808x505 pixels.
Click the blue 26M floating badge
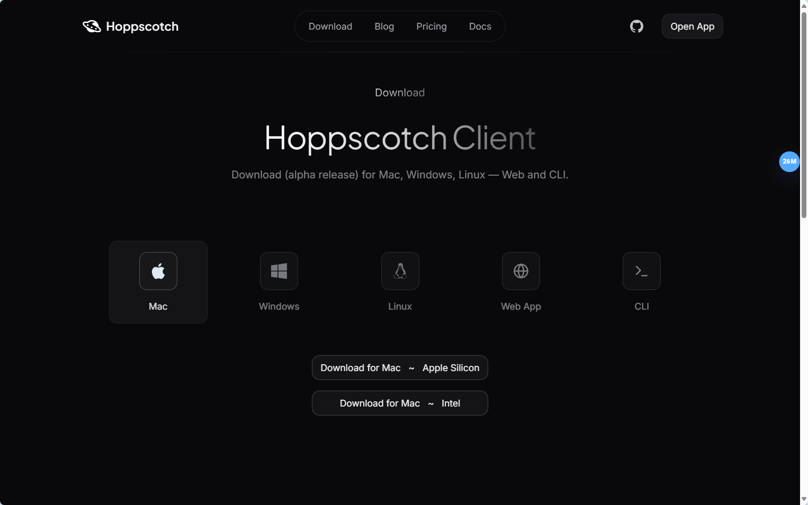click(x=789, y=161)
